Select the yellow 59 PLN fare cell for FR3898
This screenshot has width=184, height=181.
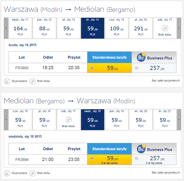[109, 160]
